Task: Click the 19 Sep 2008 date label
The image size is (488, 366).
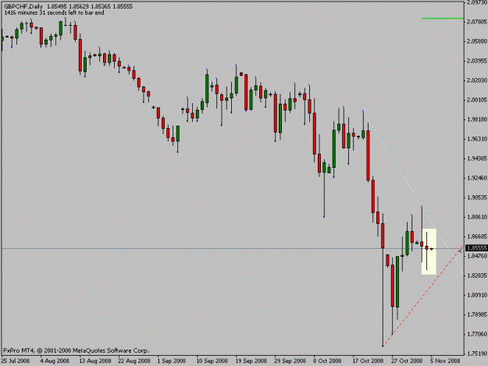Action: [251, 361]
